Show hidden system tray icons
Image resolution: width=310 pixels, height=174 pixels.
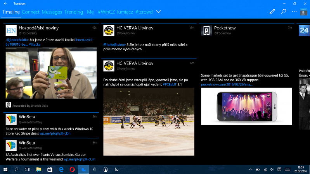pyautogui.click(x=250, y=169)
